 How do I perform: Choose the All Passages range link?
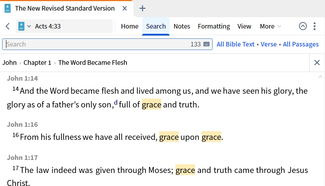coord(301,44)
